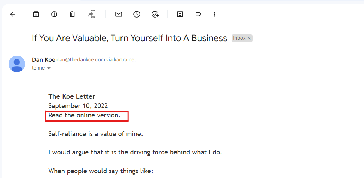The image size is (364, 178).
Task: Open the Labels icon
Action: pos(198,14)
